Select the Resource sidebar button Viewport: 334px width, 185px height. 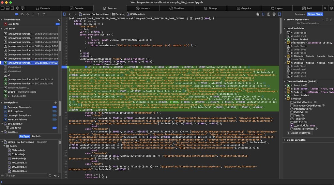point(299,14)
